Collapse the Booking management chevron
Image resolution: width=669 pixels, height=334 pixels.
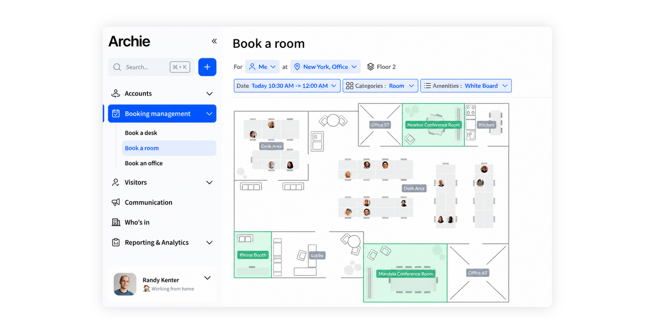pos(209,114)
